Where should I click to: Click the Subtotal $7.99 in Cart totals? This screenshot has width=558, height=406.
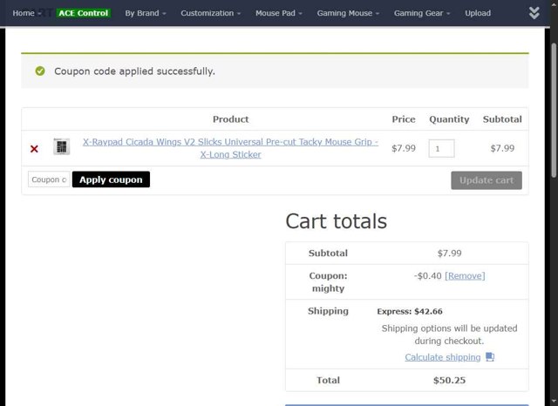pyautogui.click(x=449, y=254)
